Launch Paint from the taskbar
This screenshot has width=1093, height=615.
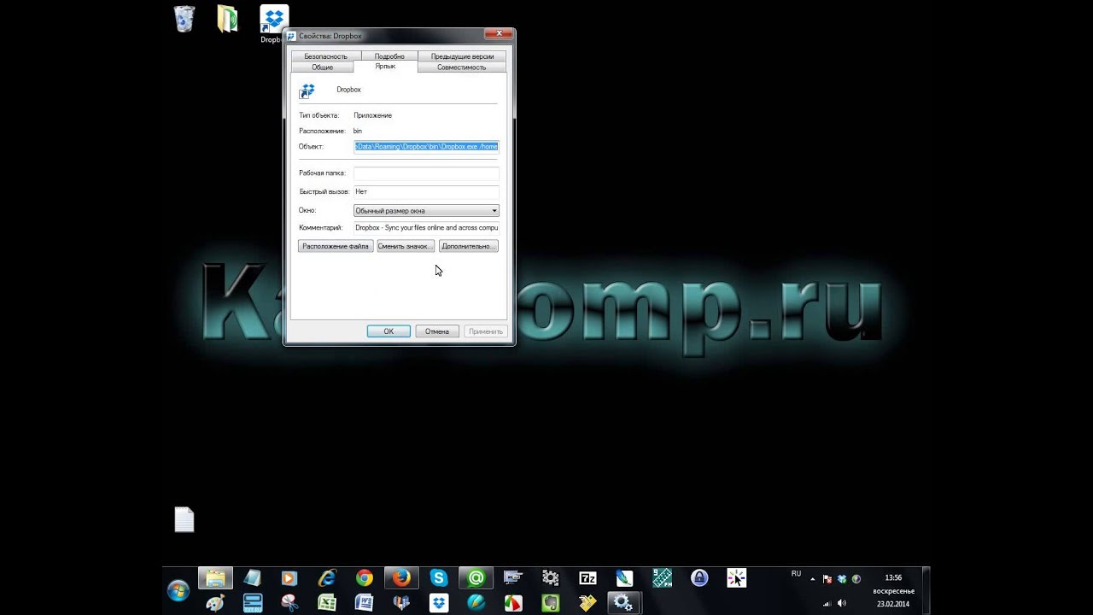coord(215,603)
